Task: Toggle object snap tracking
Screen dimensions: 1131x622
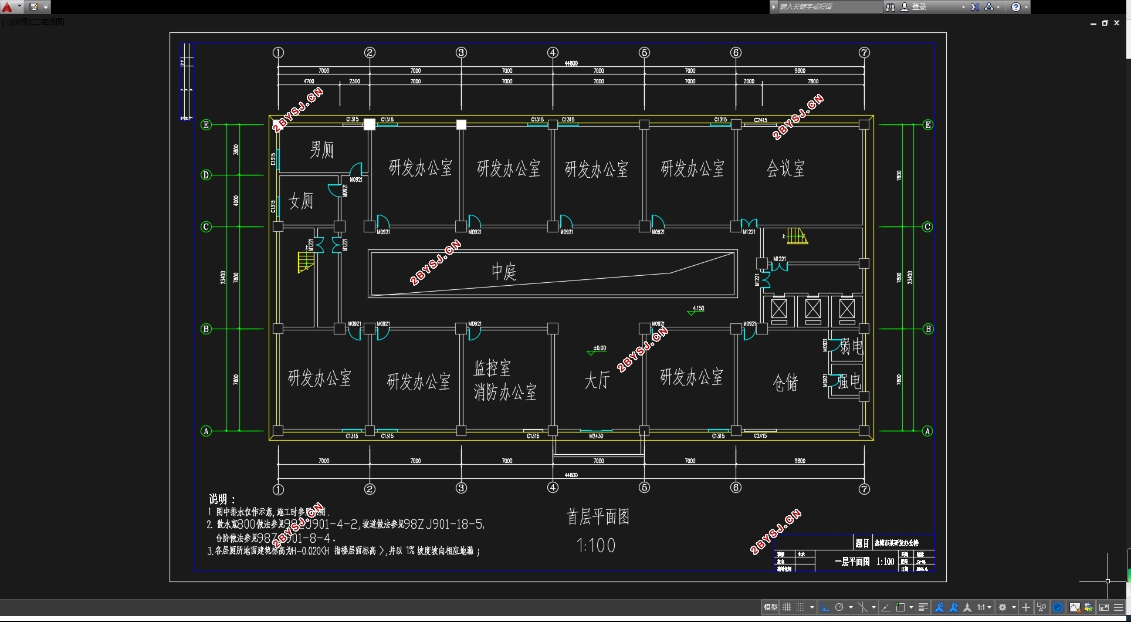Action: click(886, 607)
